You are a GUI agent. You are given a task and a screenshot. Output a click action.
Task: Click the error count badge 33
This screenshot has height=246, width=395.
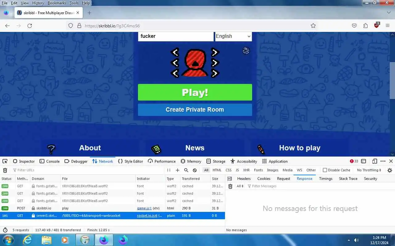(354, 161)
